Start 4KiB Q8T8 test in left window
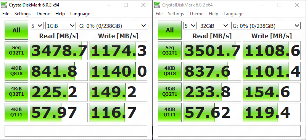Viewport: 306px width, 140px height. point(16,71)
